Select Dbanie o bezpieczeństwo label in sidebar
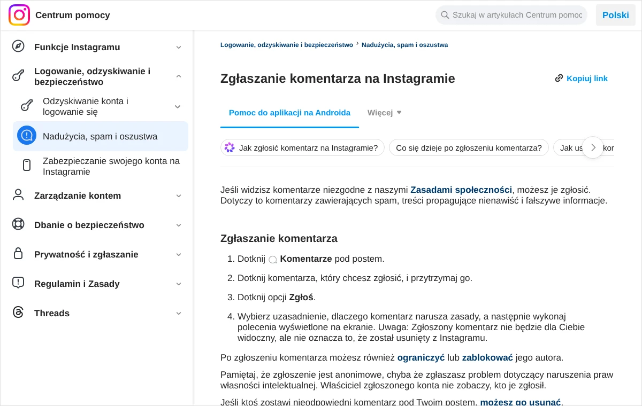This screenshot has height=406, width=642. pos(89,225)
